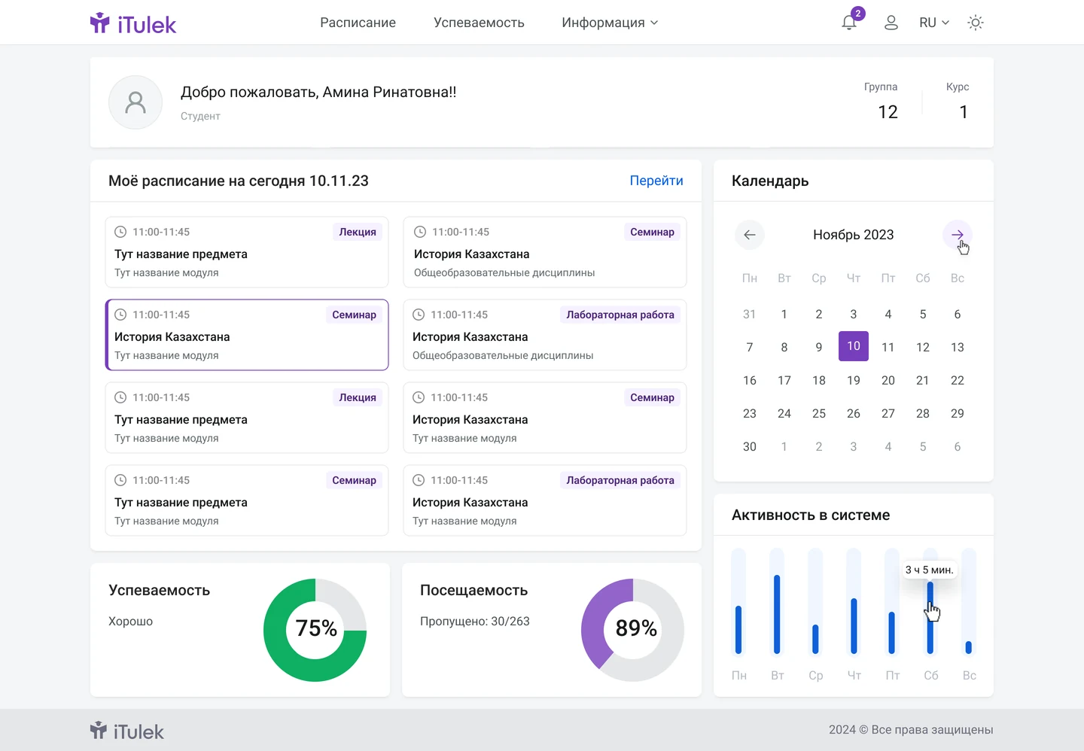Select October 31 in calendar
Screen dimensions: 1084x751
point(750,314)
